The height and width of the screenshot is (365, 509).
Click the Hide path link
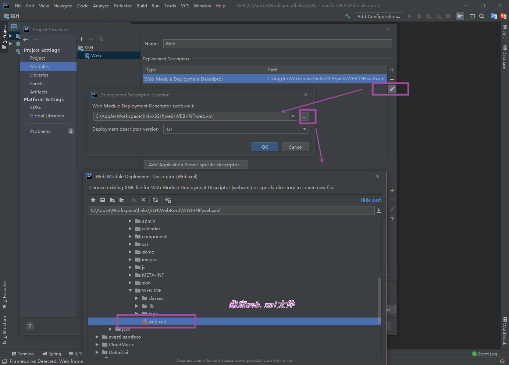371,200
